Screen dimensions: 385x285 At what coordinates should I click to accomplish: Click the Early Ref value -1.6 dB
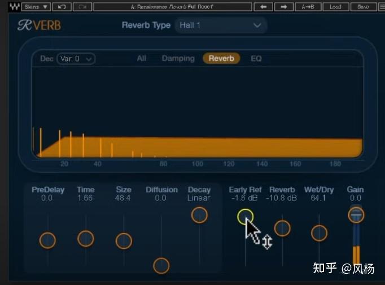click(244, 198)
